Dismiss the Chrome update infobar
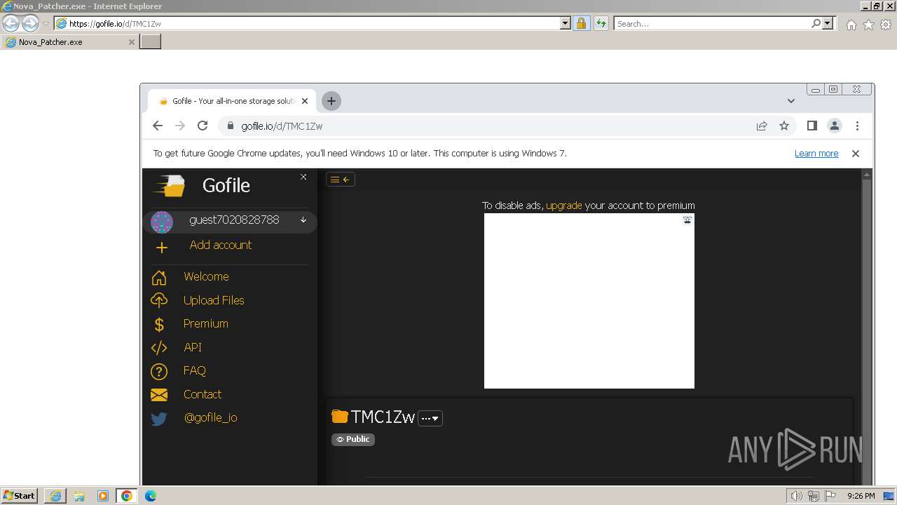897x505 pixels. pos(855,154)
